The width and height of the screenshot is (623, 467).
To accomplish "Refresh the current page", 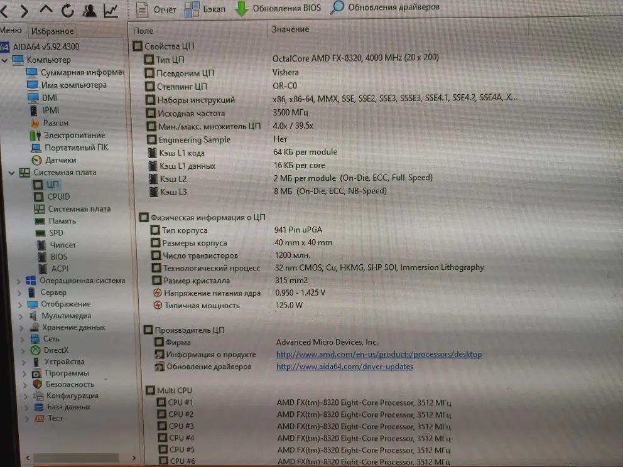I will (68, 10).
